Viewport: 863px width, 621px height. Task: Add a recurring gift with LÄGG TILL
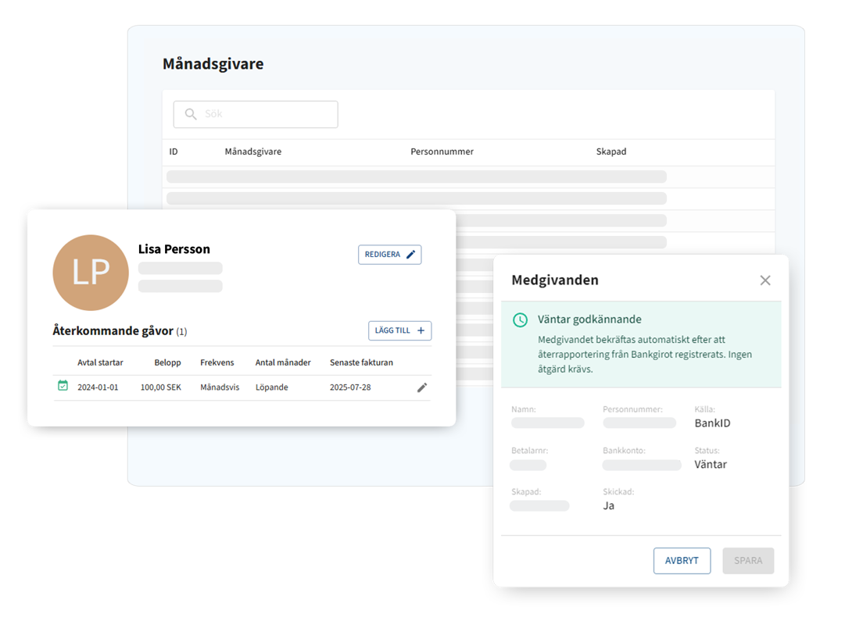click(x=399, y=330)
